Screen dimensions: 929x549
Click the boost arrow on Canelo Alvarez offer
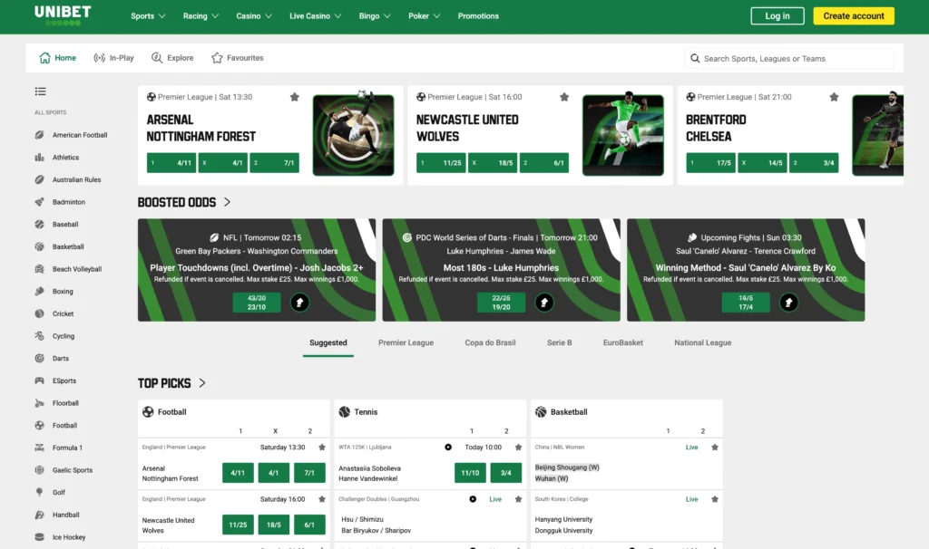(x=789, y=303)
